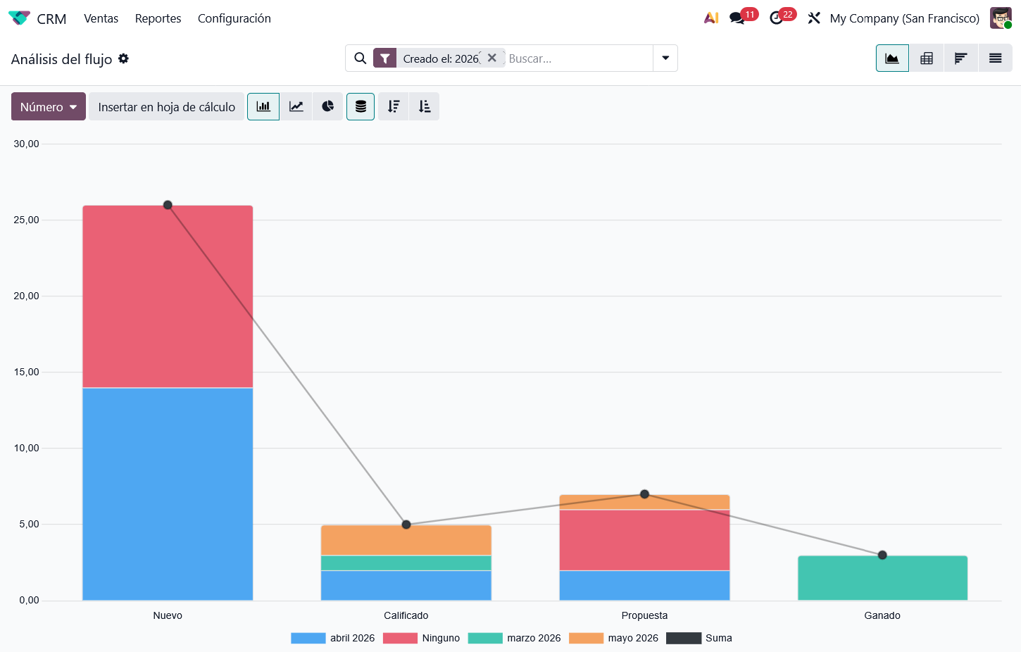Sort the chart in ascending order
The height and width of the screenshot is (652, 1021).
pos(425,106)
